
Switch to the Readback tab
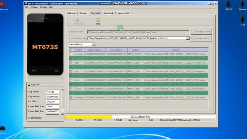pos(109,13)
